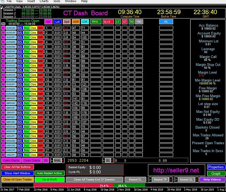Click green arrow left of Basket SL
The width and height of the screenshot is (226, 192).
coord(176,180)
